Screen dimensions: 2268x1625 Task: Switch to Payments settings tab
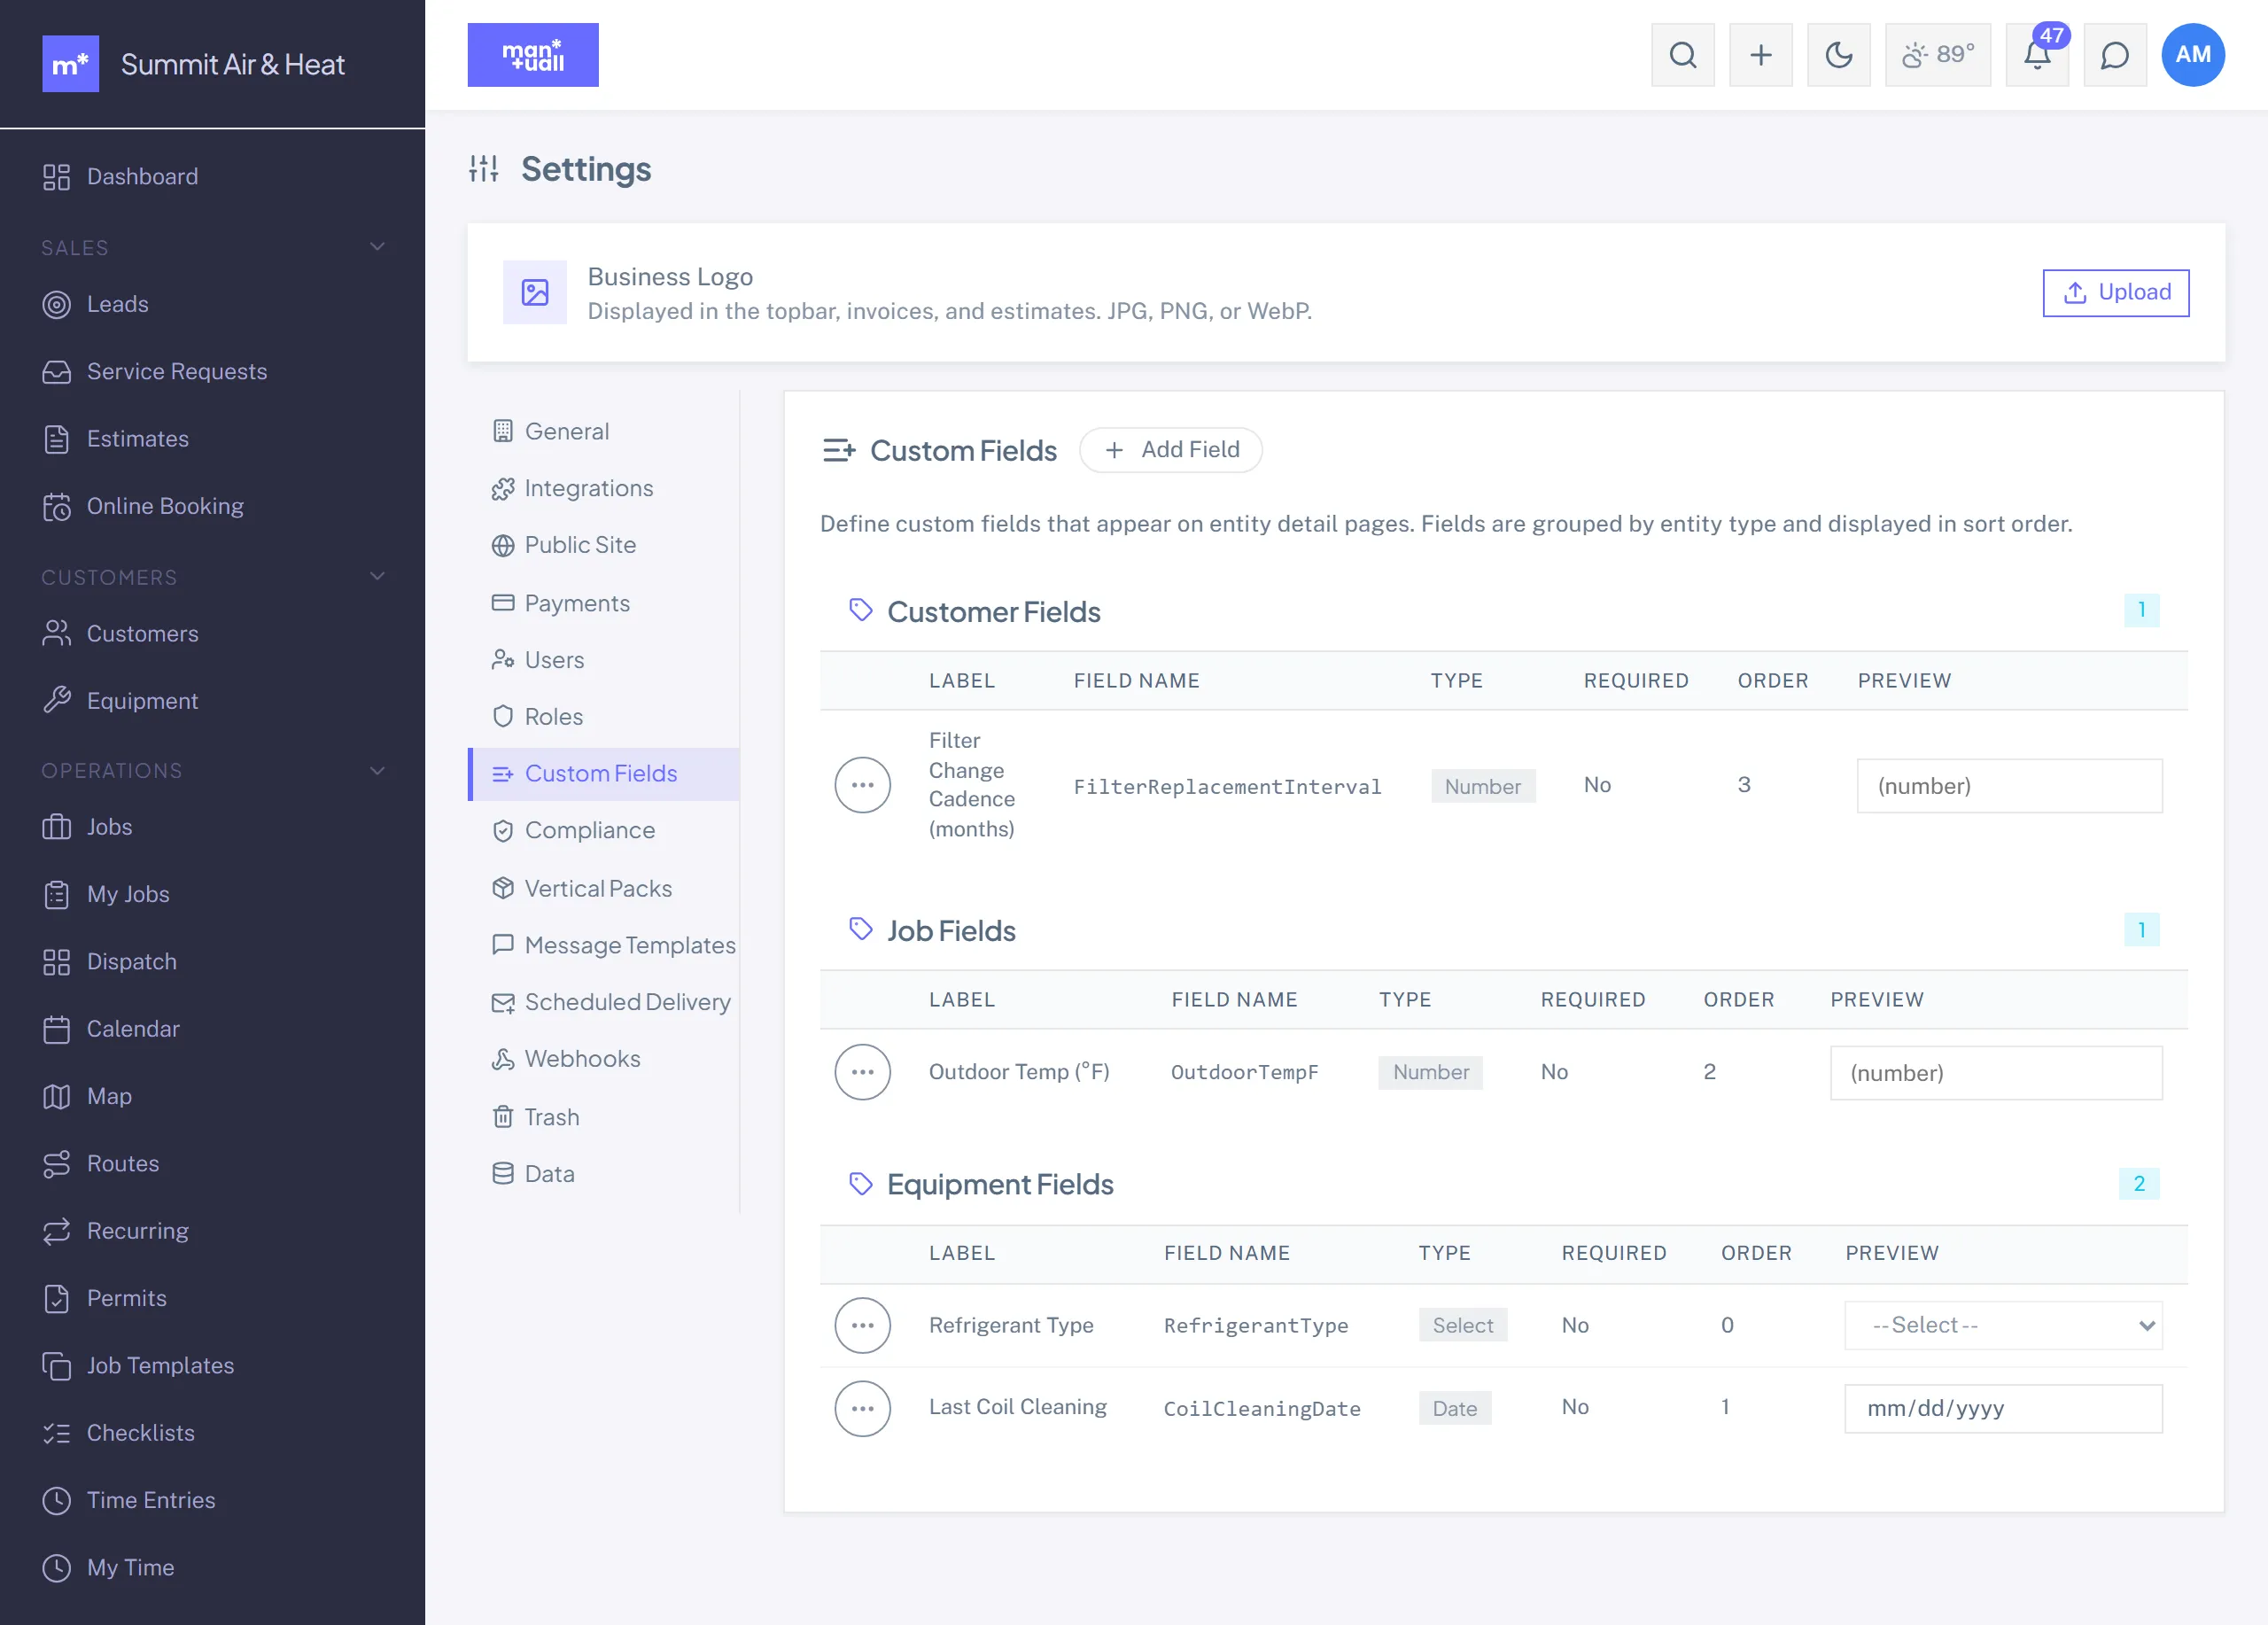604,604
